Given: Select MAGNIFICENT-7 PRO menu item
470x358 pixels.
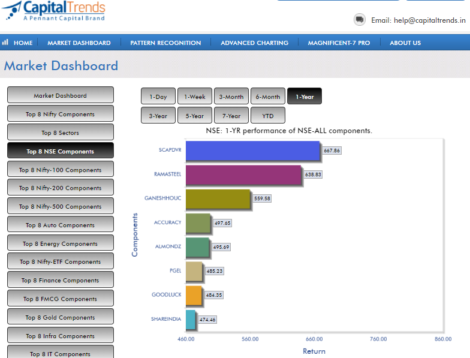Looking at the screenshot, I should (x=339, y=43).
